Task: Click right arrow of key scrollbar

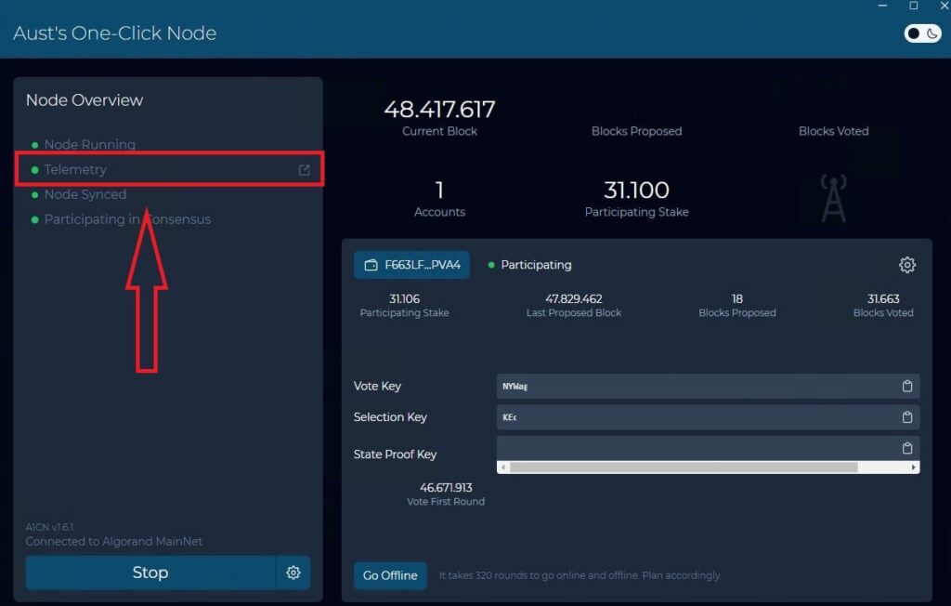Action: (914, 468)
